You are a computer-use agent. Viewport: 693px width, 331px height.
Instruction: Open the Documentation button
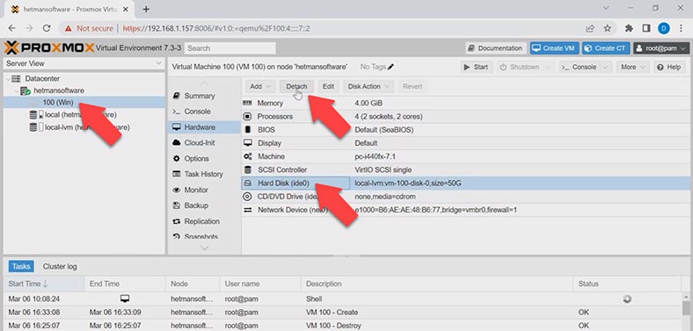[x=495, y=48]
